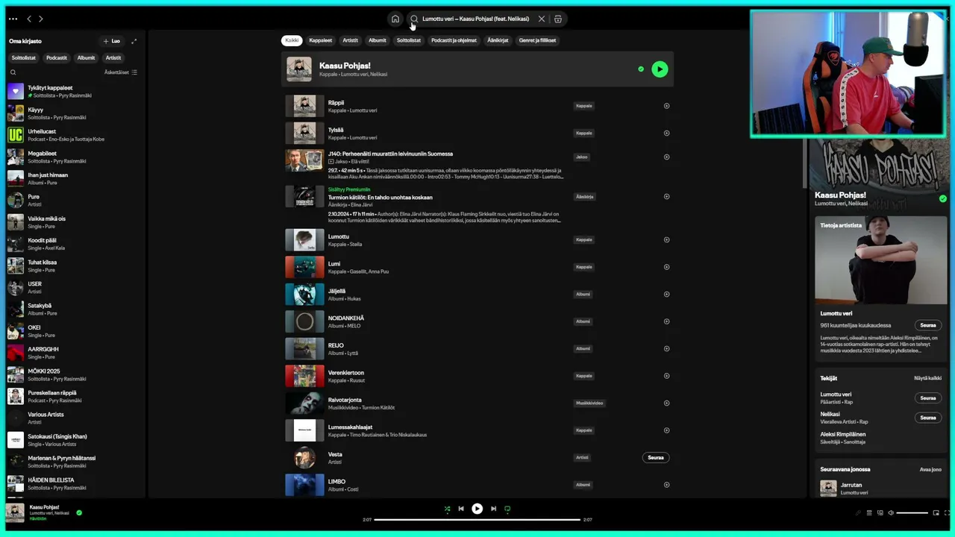Expand the Oma kirjasto library panel

pyautogui.click(x=134, y=41)
